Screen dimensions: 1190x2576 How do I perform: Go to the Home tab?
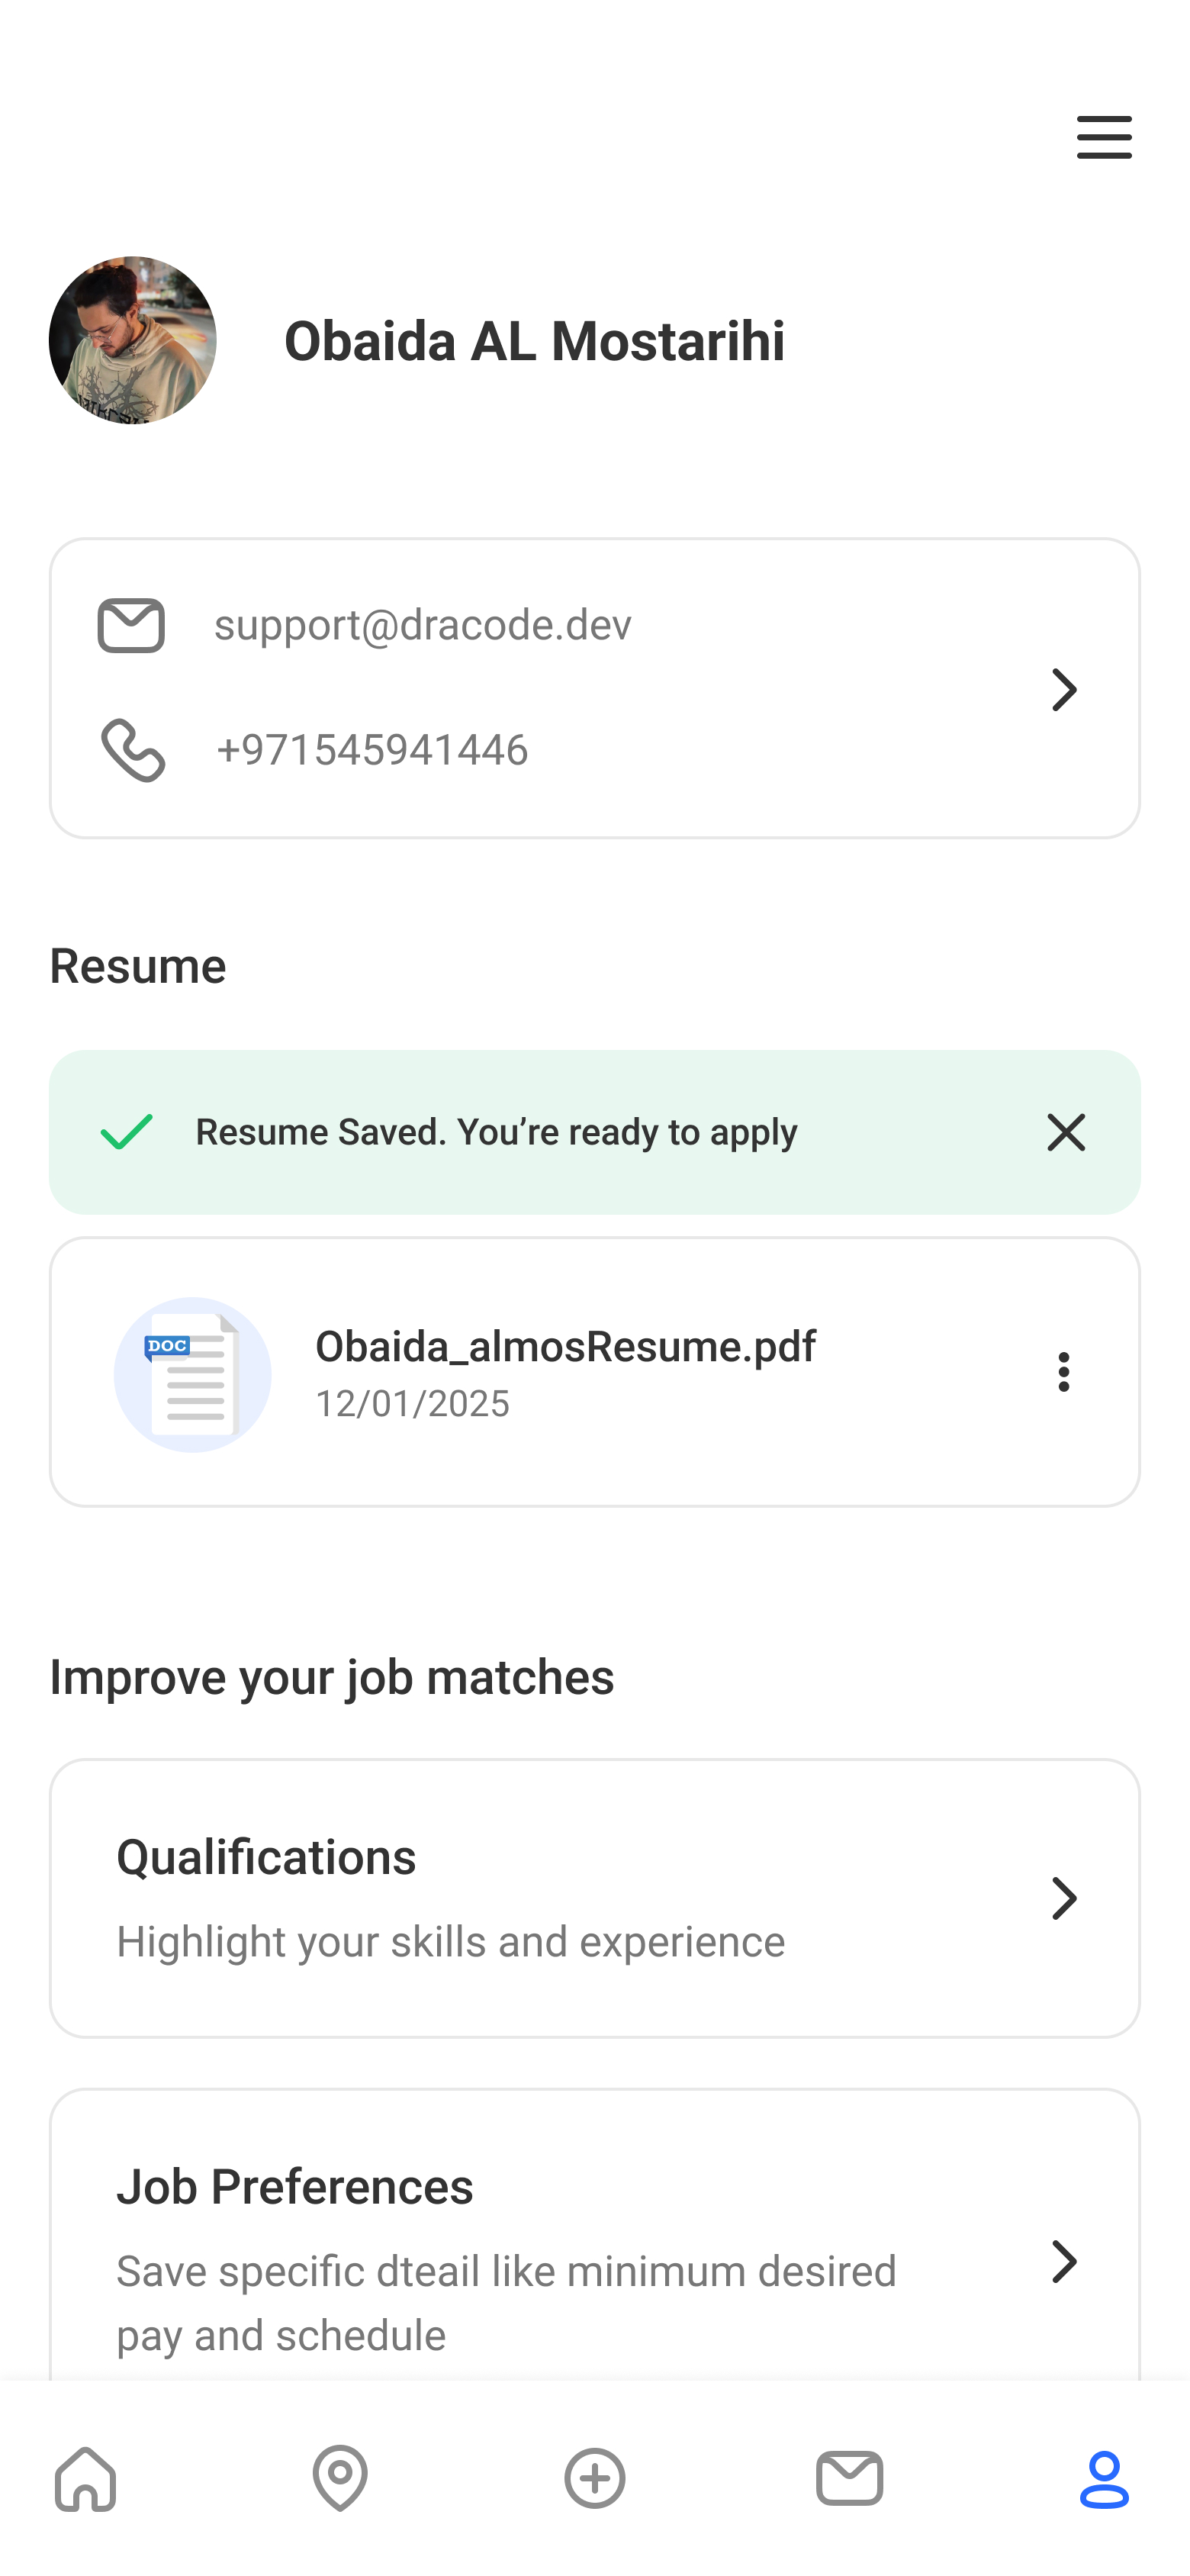[x=86, y=2479]
